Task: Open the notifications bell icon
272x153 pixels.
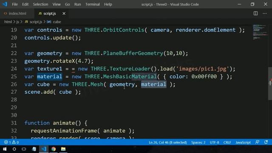Action: (266, 142)
